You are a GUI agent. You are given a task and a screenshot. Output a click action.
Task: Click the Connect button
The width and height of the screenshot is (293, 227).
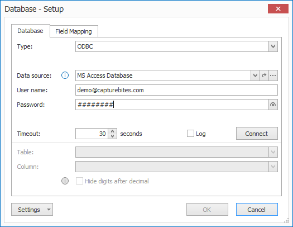(257, 134)
